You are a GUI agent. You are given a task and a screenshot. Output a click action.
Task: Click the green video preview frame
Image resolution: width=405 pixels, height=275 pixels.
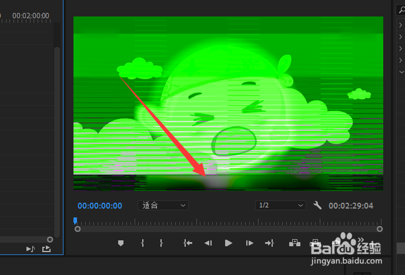click(x=228, y=103)
